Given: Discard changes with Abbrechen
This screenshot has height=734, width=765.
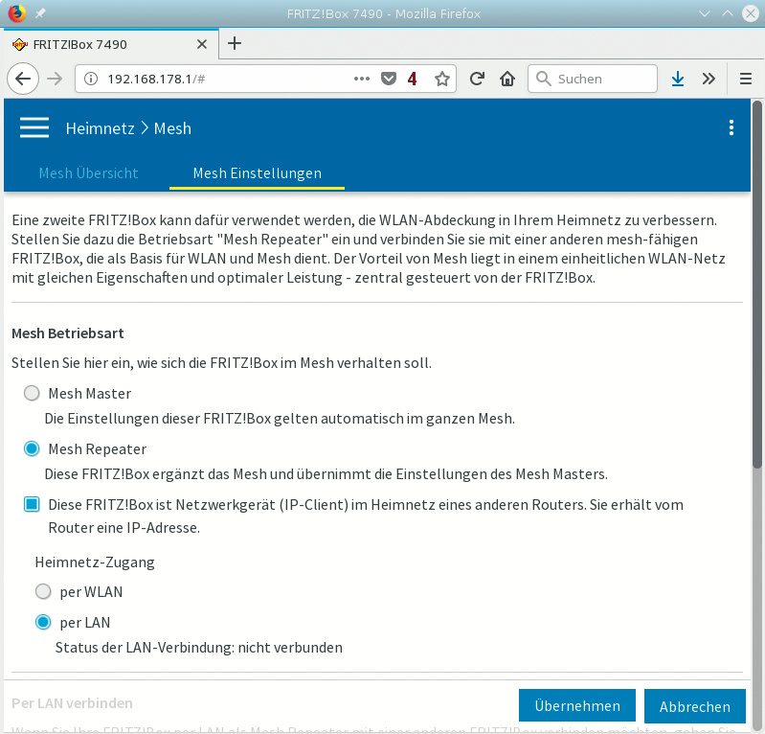Looking at the screenshot, I should coord(695,706).
